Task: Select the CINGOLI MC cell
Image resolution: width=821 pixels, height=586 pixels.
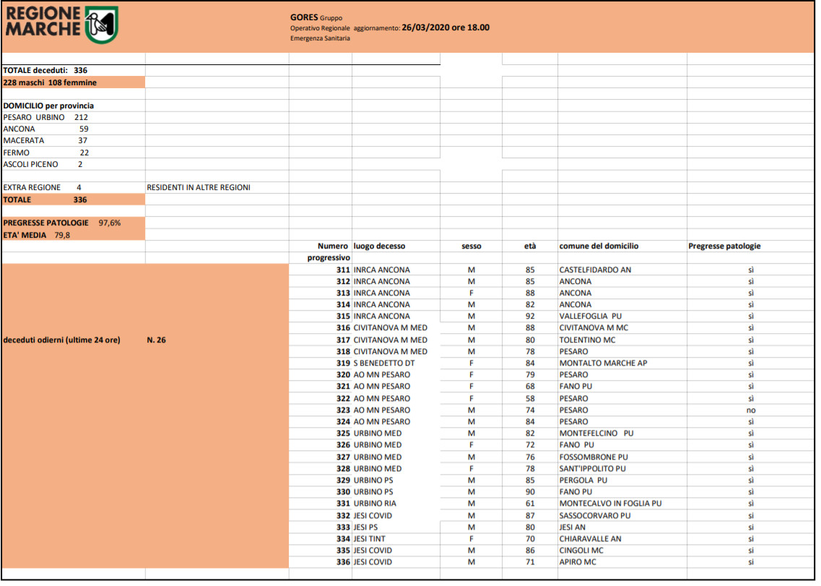Action: [x=581, y=551]
